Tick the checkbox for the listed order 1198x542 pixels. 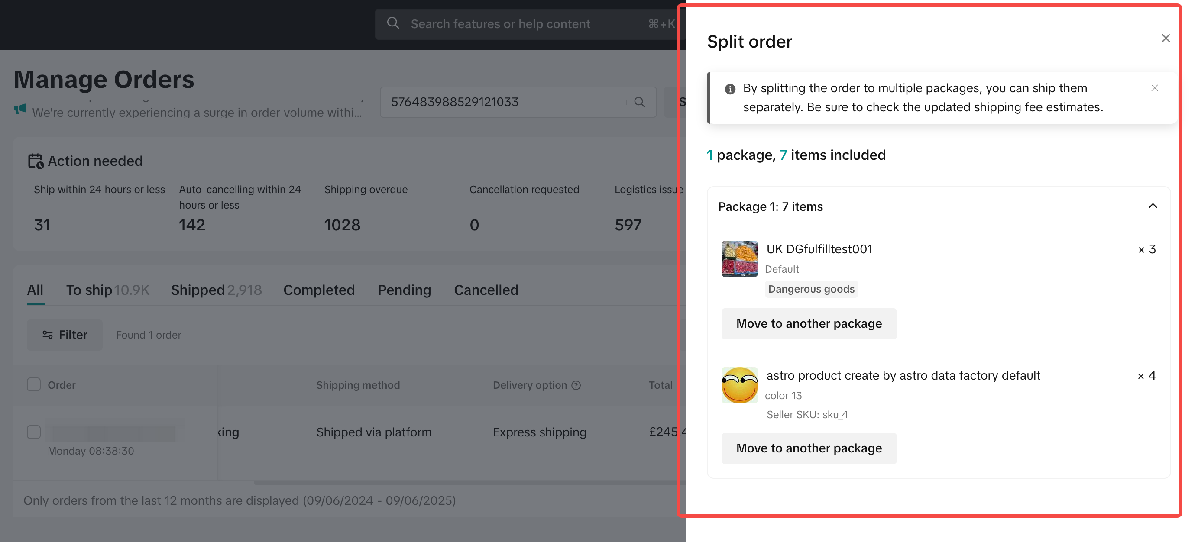33,432
